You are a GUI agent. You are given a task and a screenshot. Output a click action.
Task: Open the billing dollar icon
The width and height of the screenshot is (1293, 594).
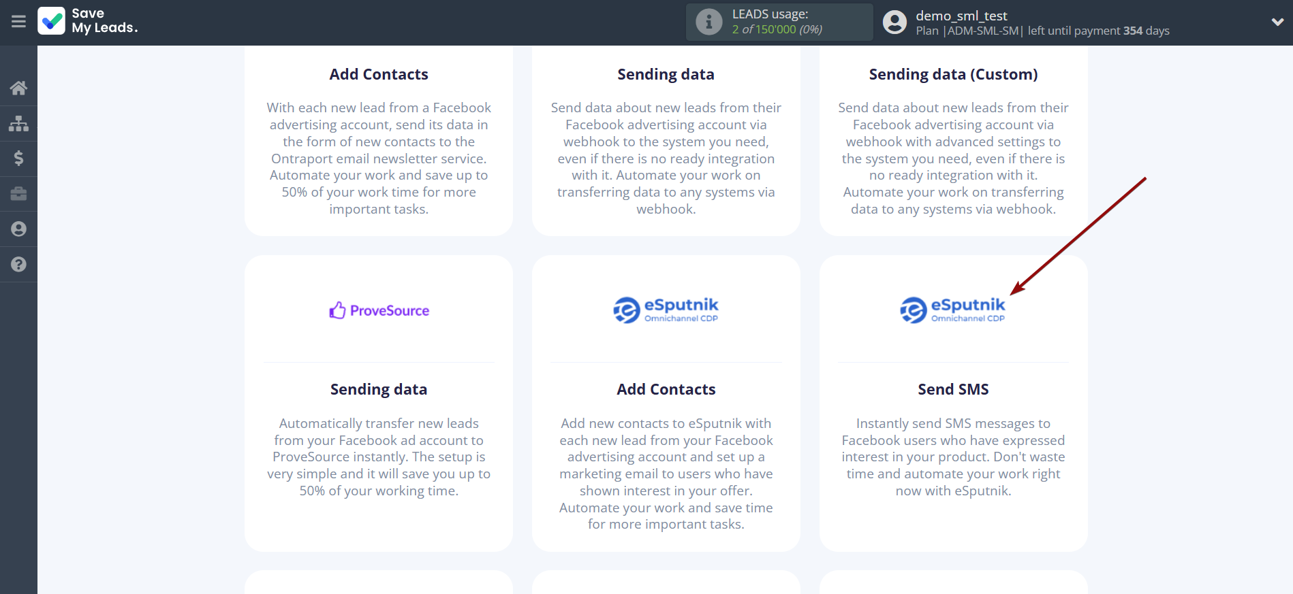pyautogui.click(x=18, y=159)
